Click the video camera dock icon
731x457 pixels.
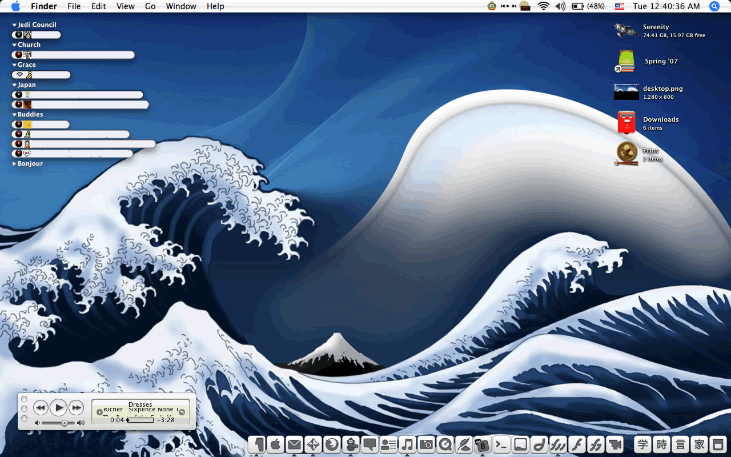614,444
